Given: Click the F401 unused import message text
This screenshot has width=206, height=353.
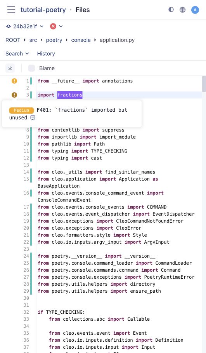Looking at the screenshot, I should click(68, 114).
